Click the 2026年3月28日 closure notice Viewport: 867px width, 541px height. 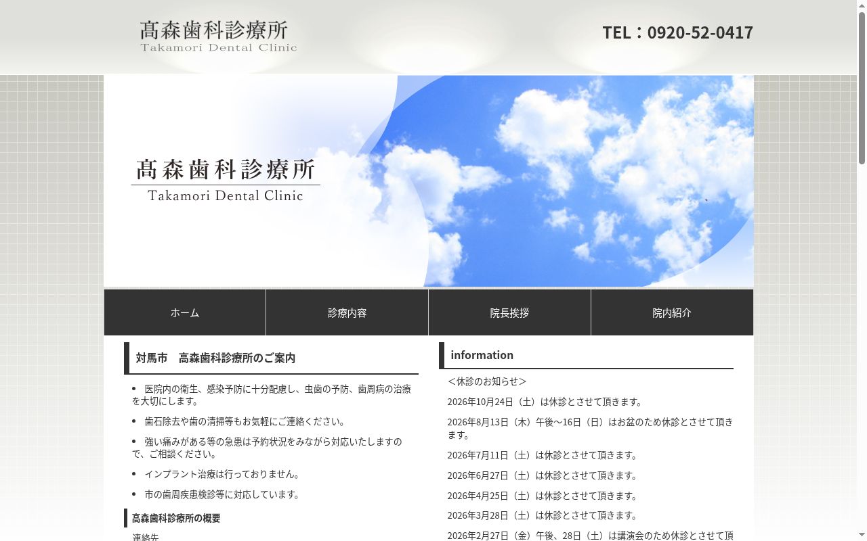(x=543, y=515)
